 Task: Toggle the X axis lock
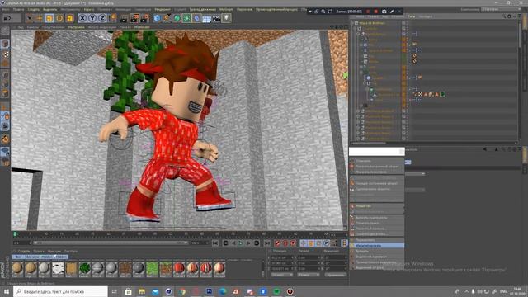coord(82,18)
